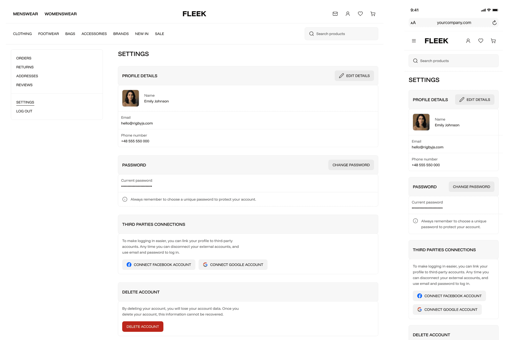
Task: Click mobile CONNECT FACEBOOK ACCOUNT button
Action: click(449, 296)
